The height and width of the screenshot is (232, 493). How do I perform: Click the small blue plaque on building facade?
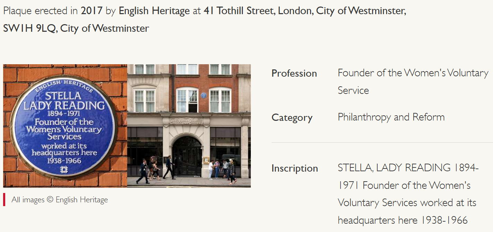coord(204,95)
